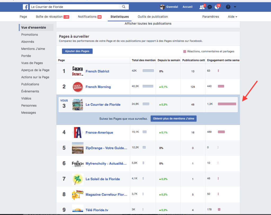
Task: Open Actions sur la Page section
Action: [35, 77]
